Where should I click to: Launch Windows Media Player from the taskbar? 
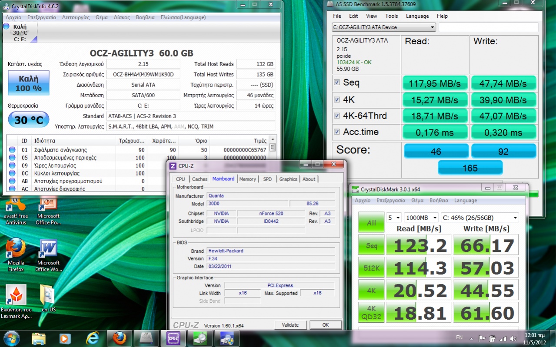[66, 338]
